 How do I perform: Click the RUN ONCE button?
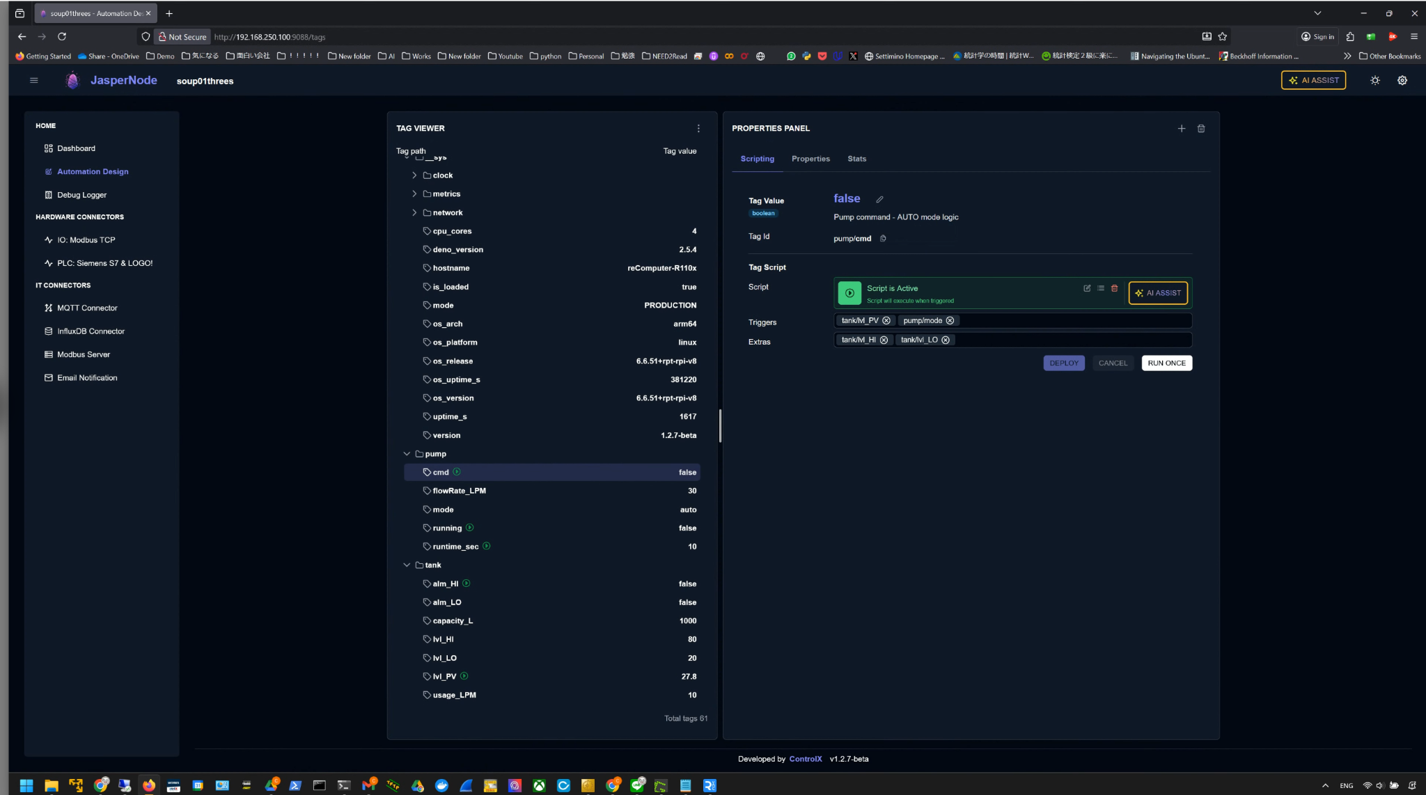(1166, 363)
